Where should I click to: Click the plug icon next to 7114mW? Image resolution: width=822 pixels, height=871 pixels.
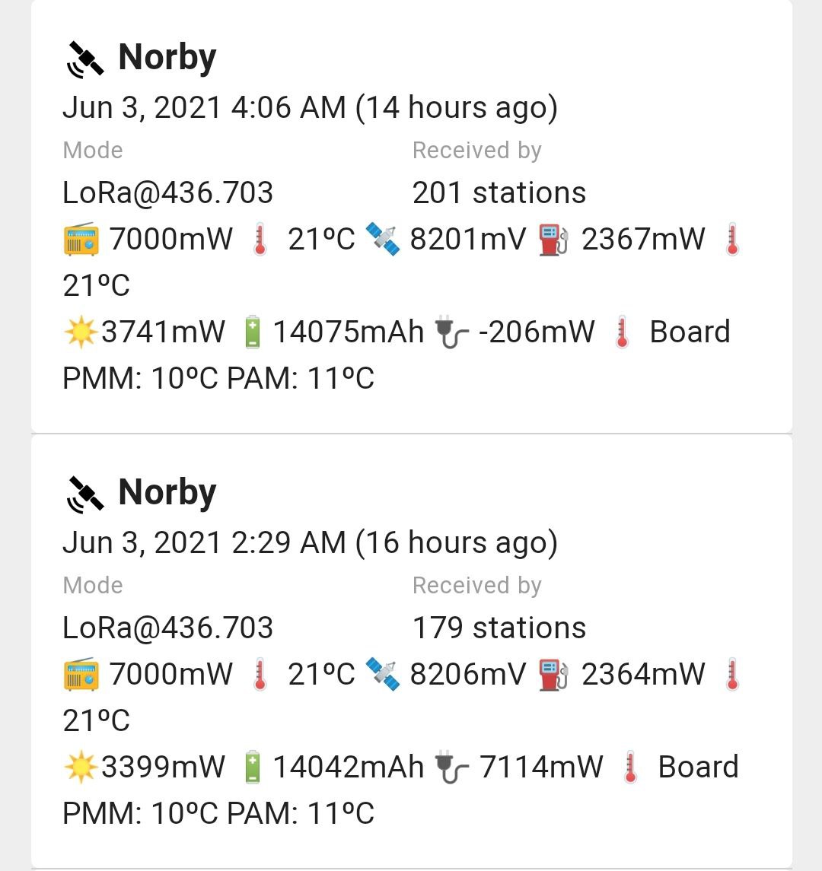pyautogui.click(x=451, y=768)
